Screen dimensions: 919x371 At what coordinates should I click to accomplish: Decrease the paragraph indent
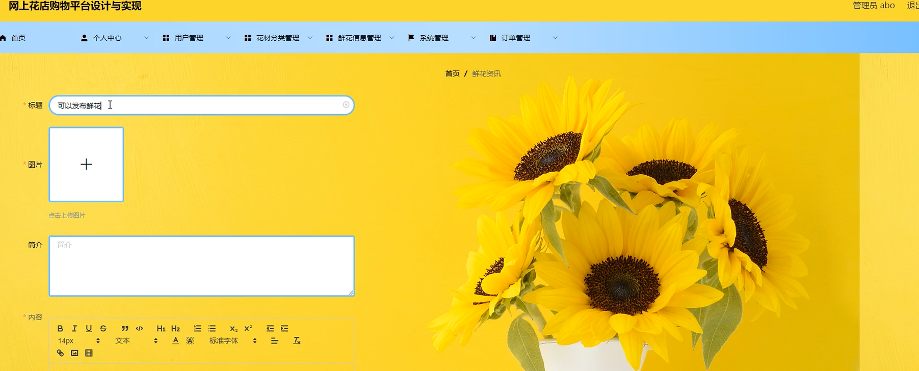270,328
